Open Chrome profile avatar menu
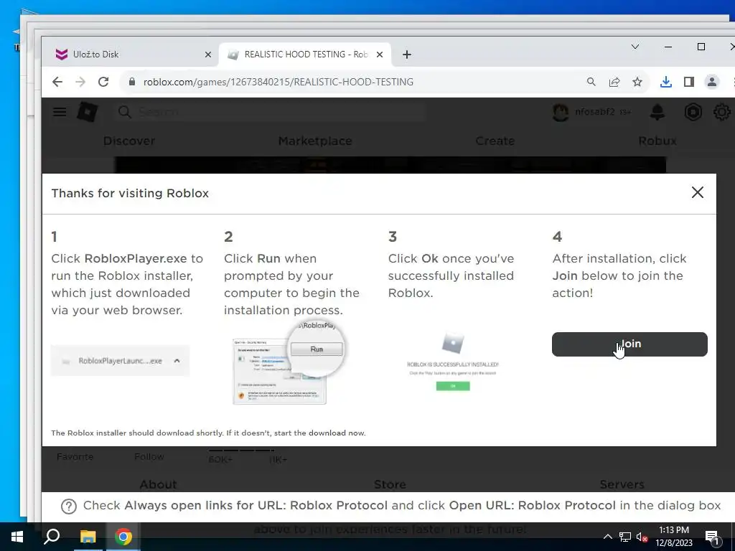The width and height of the screenshot is (735, 551). coord(711,82)
